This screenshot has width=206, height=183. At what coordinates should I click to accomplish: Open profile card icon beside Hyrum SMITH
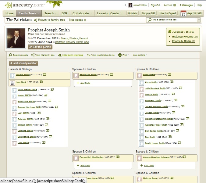click(x=46, y=95)
